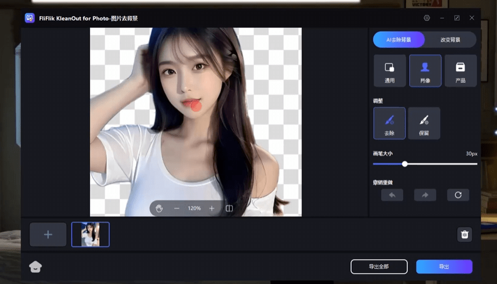Screen dimensions: 497x284
Task: Choose the 产品 (Product) mode
Action: [x=460, y=71]
